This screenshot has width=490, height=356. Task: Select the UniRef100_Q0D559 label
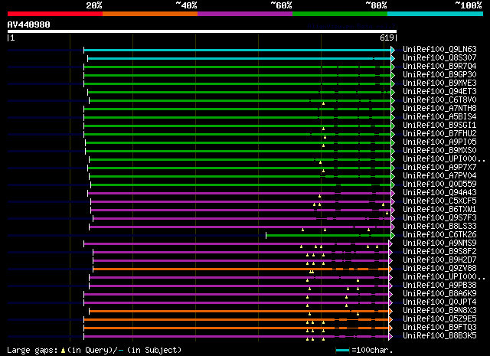point(439,184)
